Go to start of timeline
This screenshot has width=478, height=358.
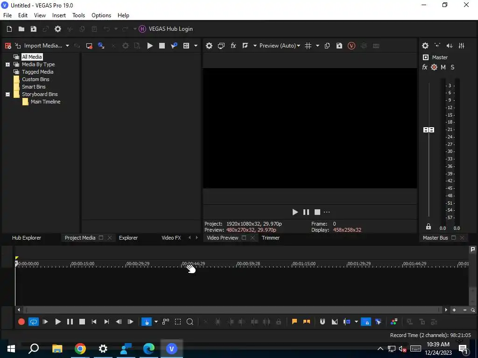point(94,322)
